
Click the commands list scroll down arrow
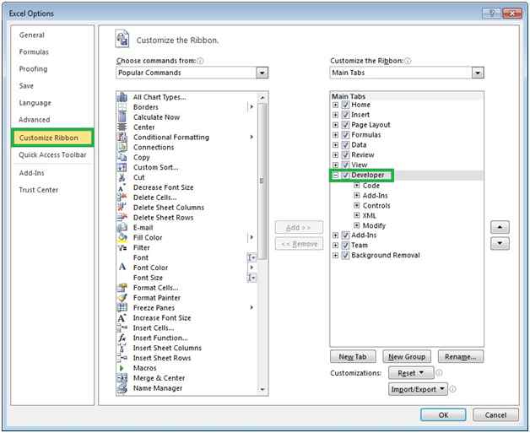pos(262,390)
